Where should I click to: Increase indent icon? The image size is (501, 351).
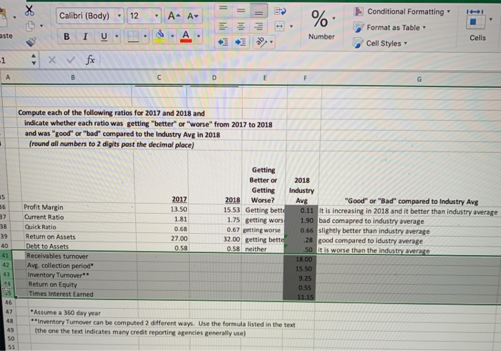(240, 42)
